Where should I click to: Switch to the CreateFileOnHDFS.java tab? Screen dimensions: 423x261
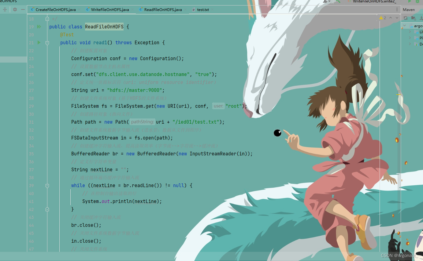[x=56, y=10]
